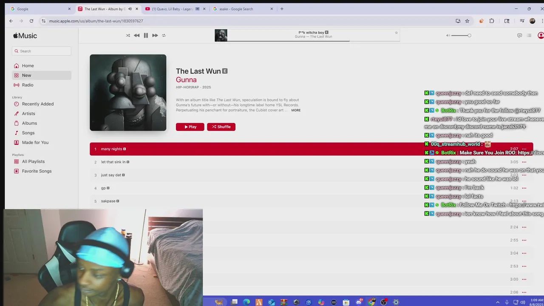
Task: Select the track 'sakpase'
Action: click(x=311, y=201)
